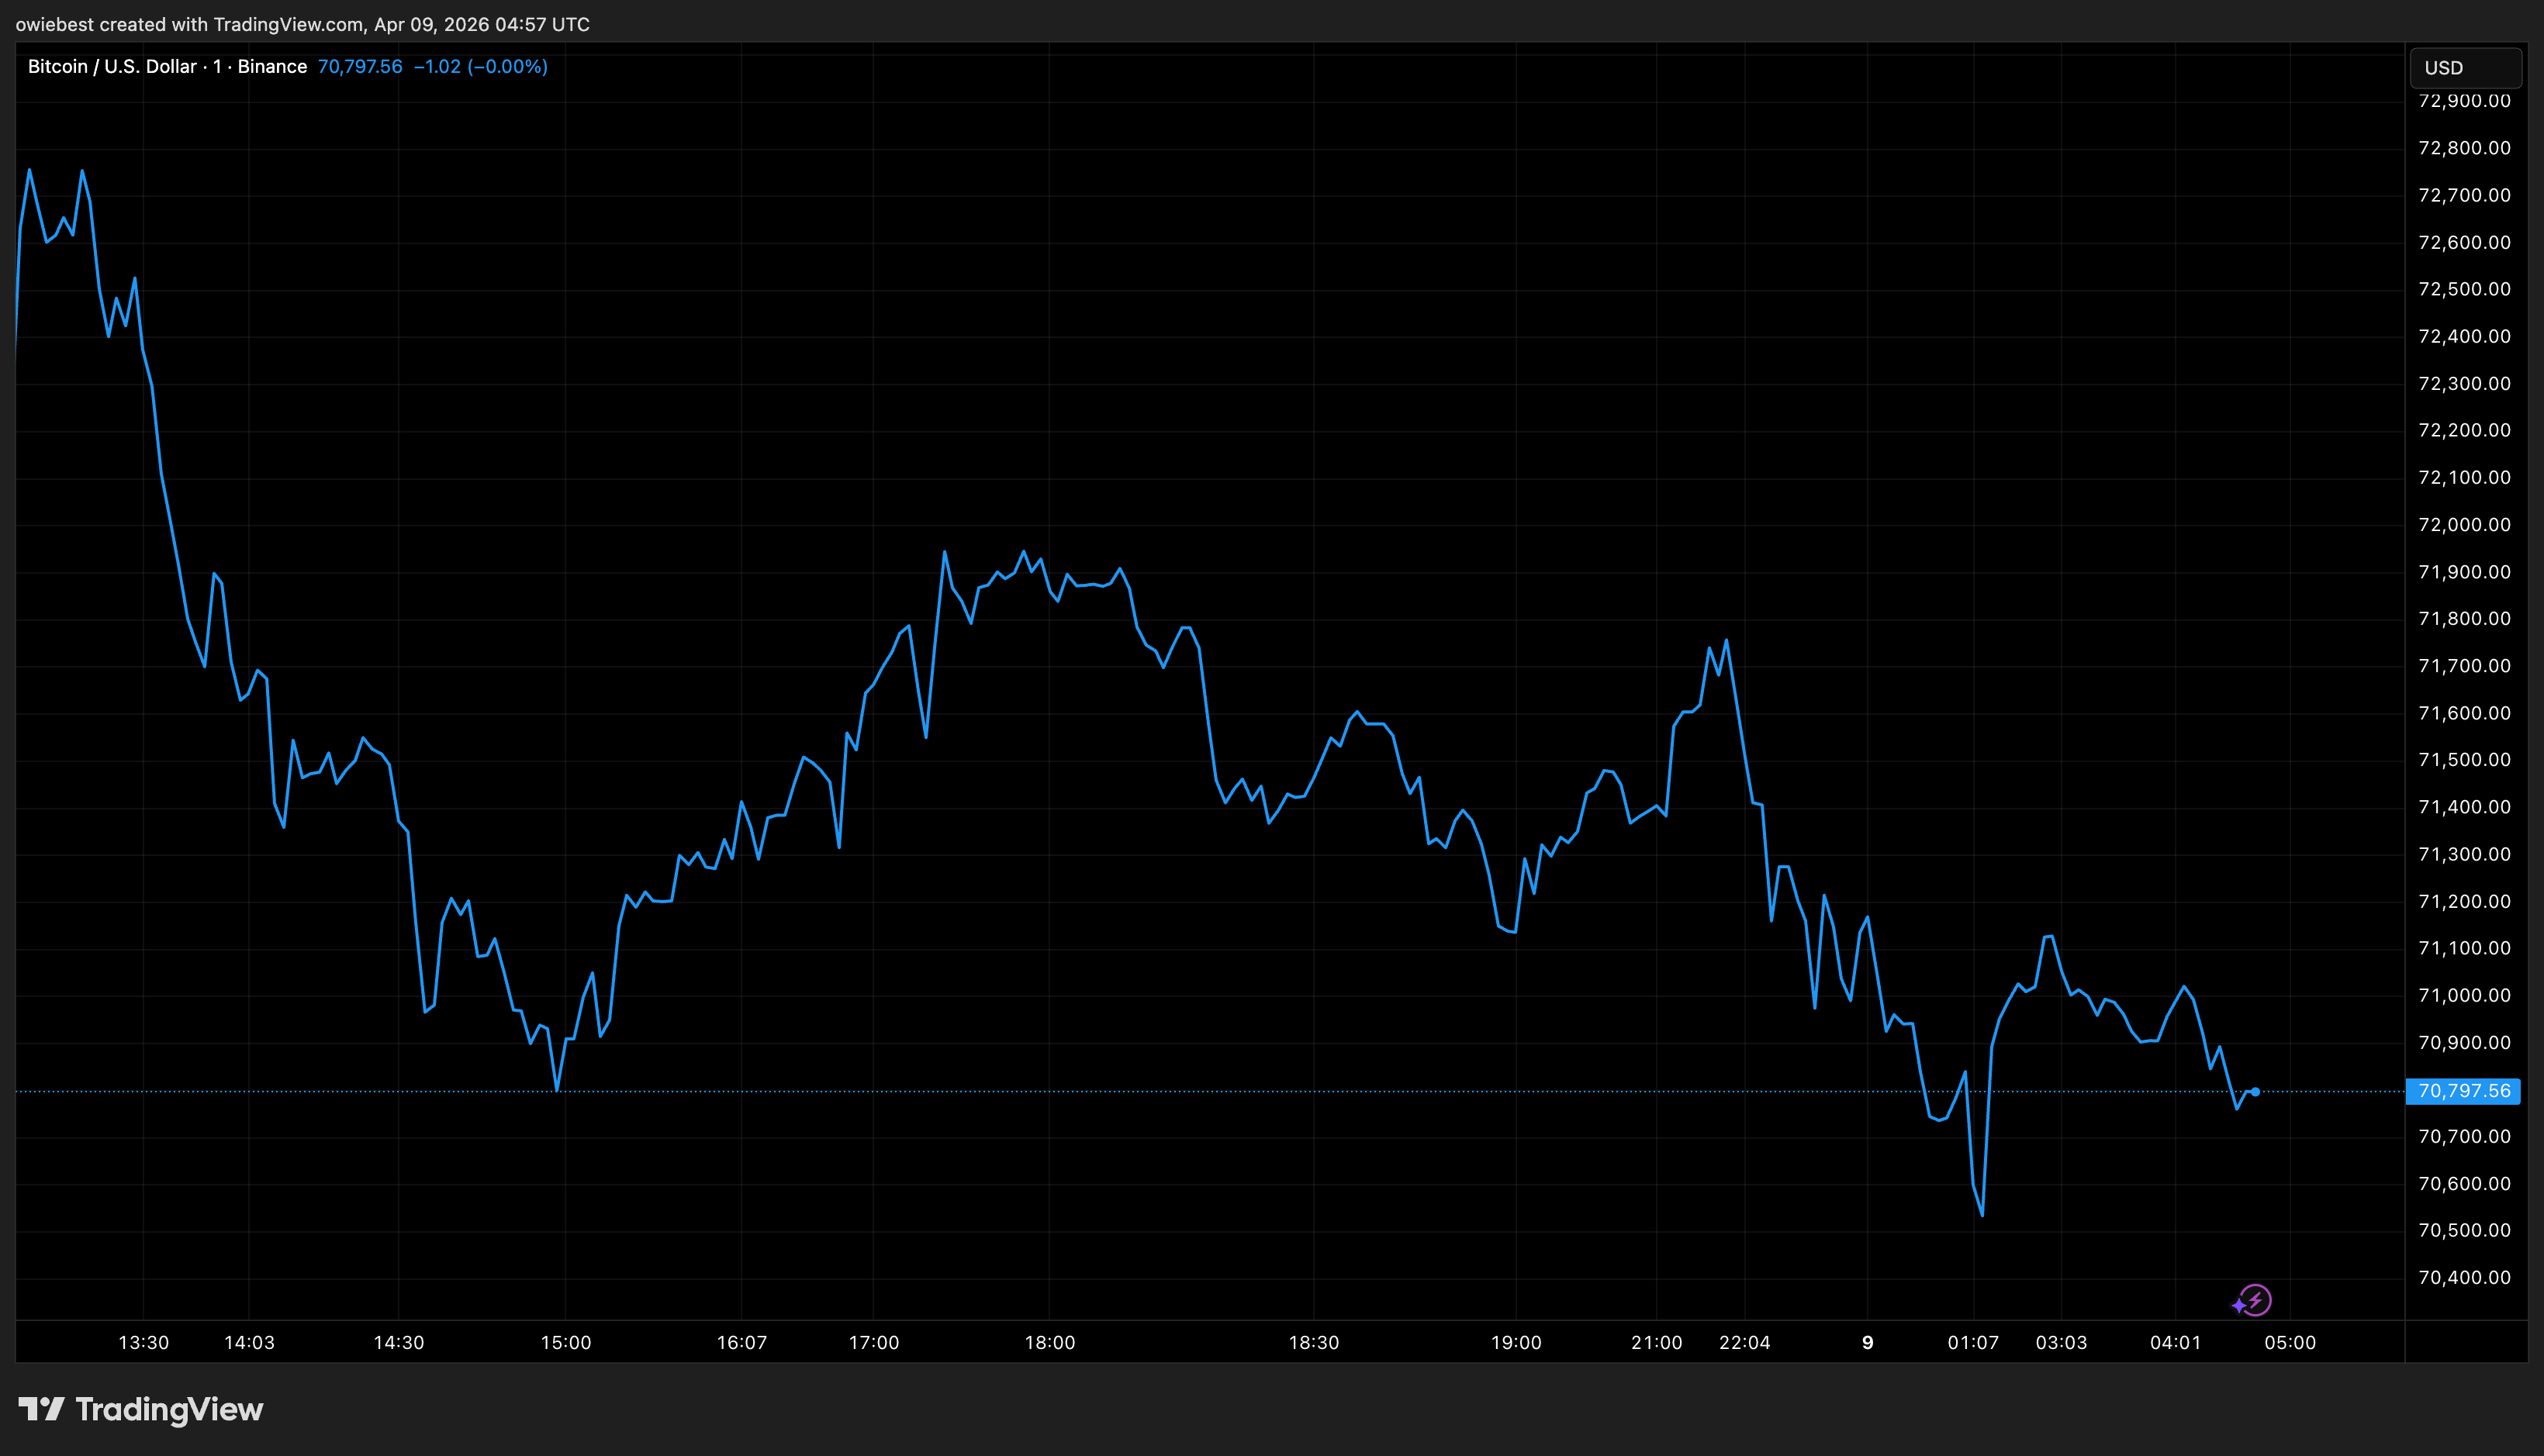This screenshot has width=2544, height=1456.
Task: Click the 22:04 time axis label
Action: (1744, 1343)
